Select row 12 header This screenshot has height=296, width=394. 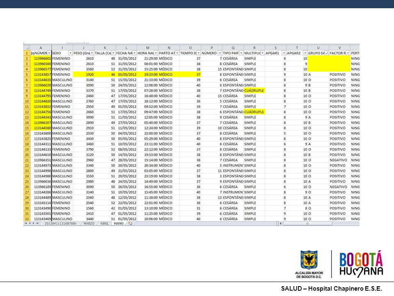(27, 112)
